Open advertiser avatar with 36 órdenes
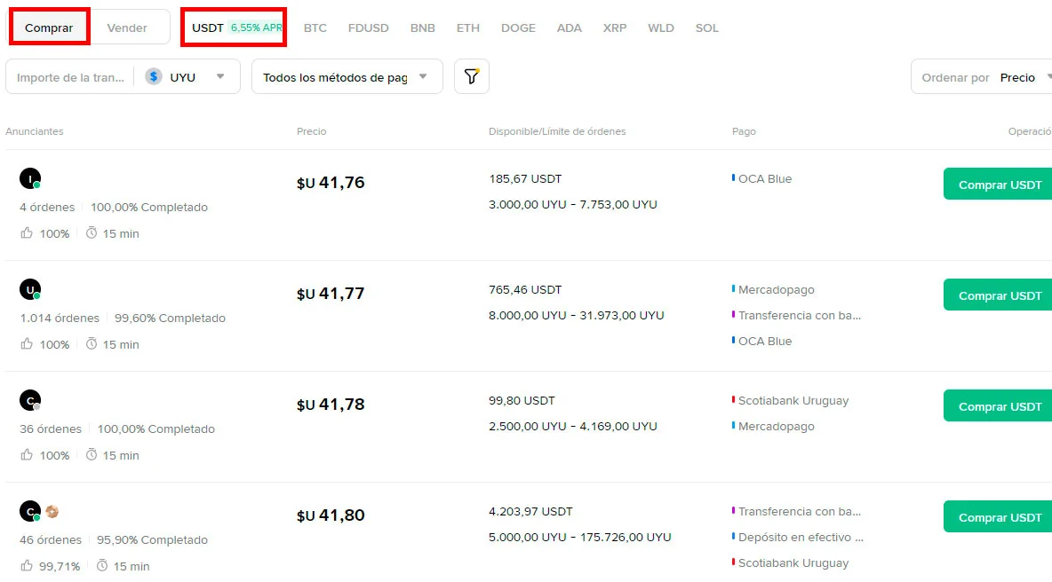1052x582 pixels. point(30,400)
